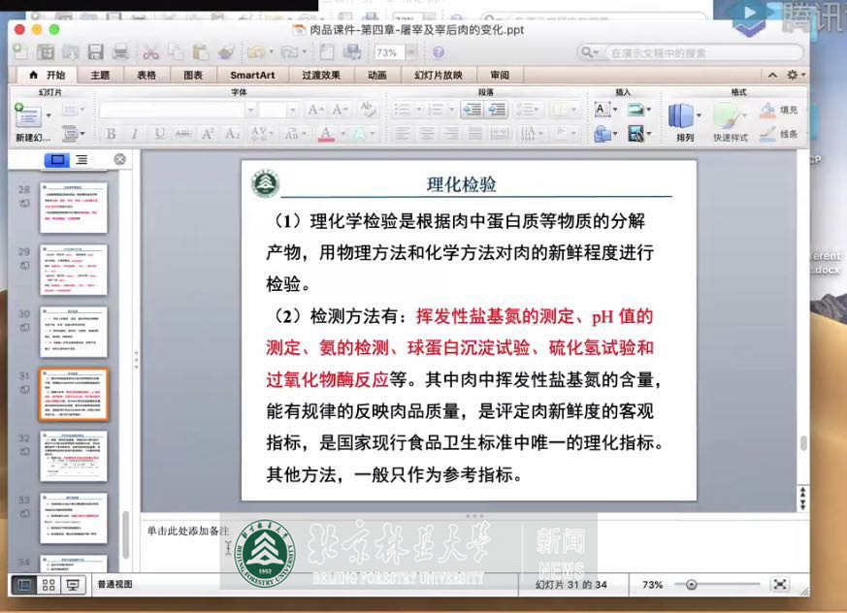Click the Print icon in the toolbar
Image resolution: width=847 pixels, height=613 pixels.
(x=120, y=52)
